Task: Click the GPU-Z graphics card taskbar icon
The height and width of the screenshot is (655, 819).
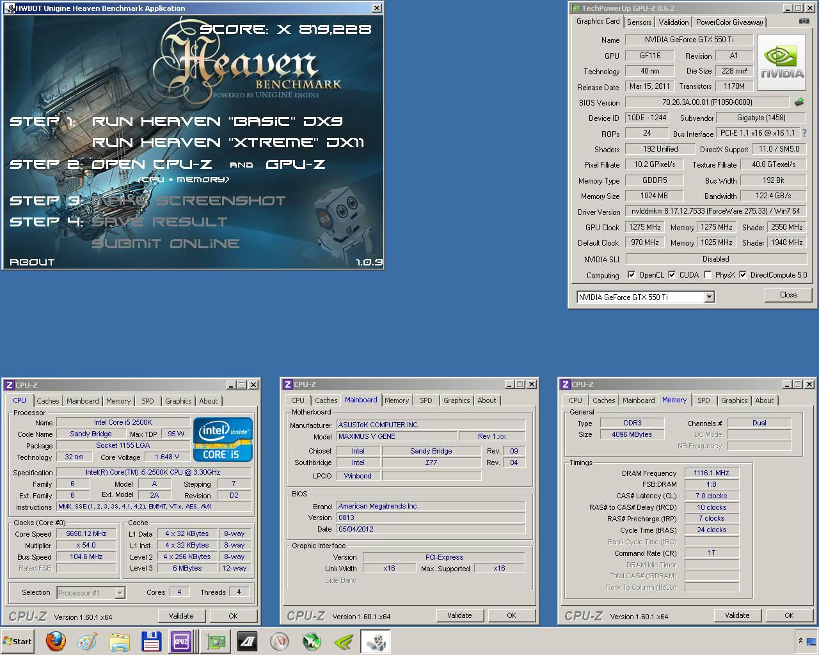Action: pyautogui.click(x=216, y=641)
